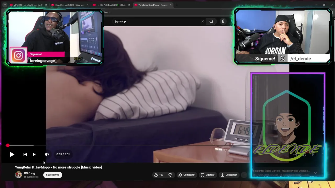Skip to the previous video
335x188 pixels.
pos(25,154)
